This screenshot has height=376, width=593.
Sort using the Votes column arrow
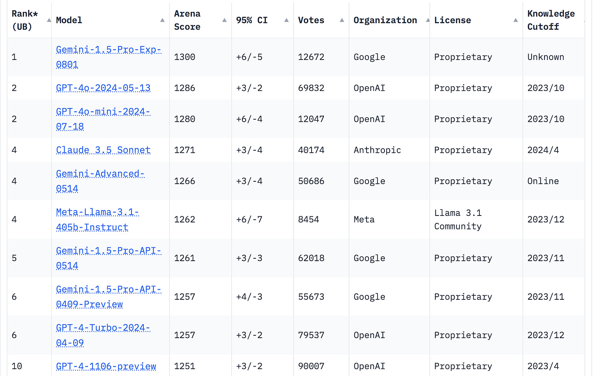coord(341,20)
